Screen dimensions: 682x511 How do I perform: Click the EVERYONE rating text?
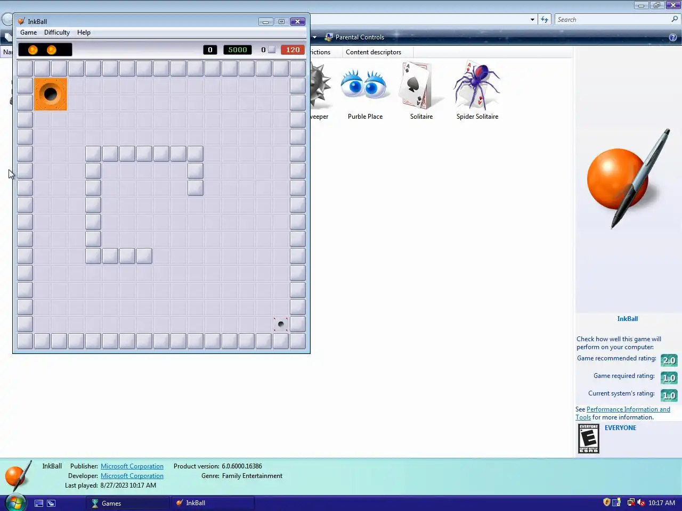pos(620,428)
